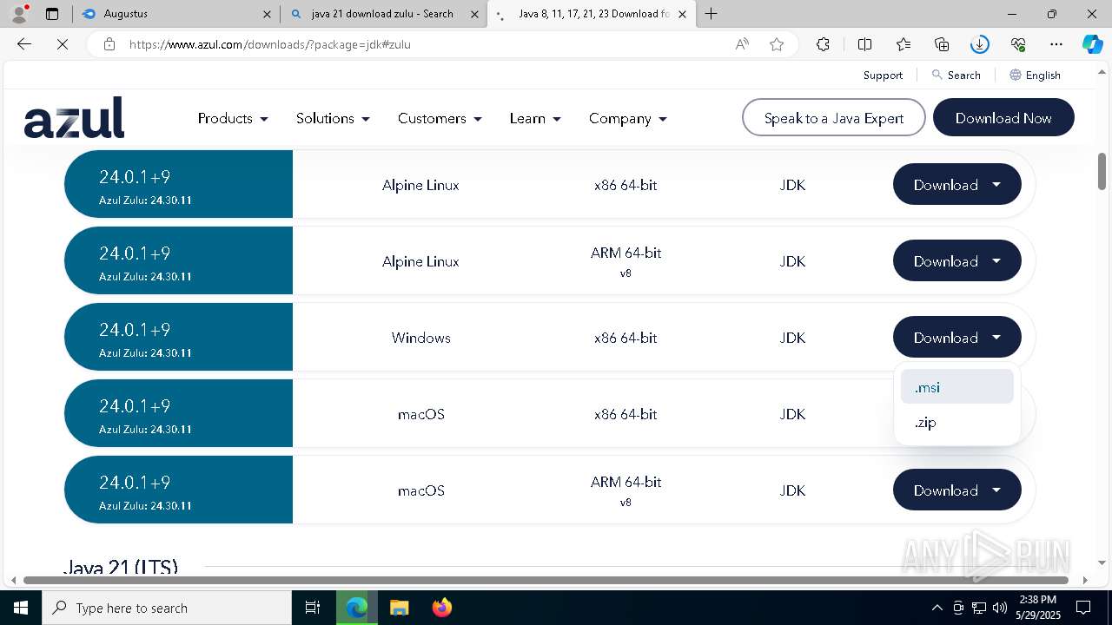Image resolution: width=1112 pixels, height=625 pixels.
Task: Click Speak to a Java Expert button
Action: click(834, 118)
